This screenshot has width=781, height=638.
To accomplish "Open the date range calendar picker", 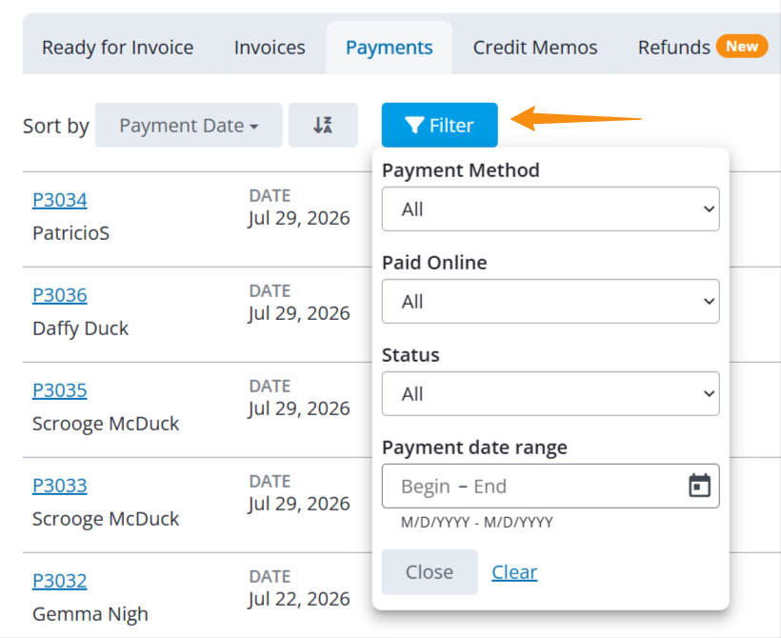I will click(x=699, y=486).
